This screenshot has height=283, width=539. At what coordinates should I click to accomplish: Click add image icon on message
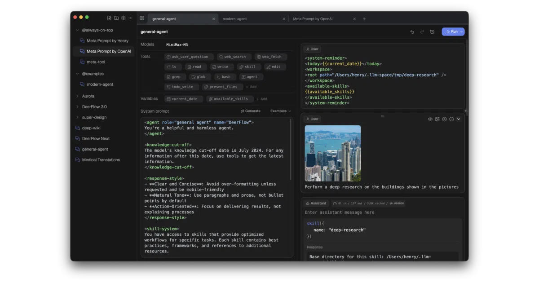pyautogui.click(x=437, y=119)
